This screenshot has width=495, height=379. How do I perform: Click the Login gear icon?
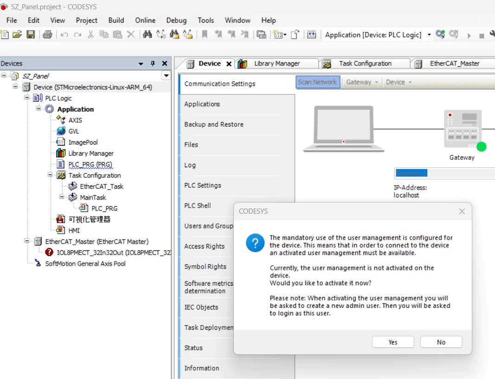(x=440, y=34)
